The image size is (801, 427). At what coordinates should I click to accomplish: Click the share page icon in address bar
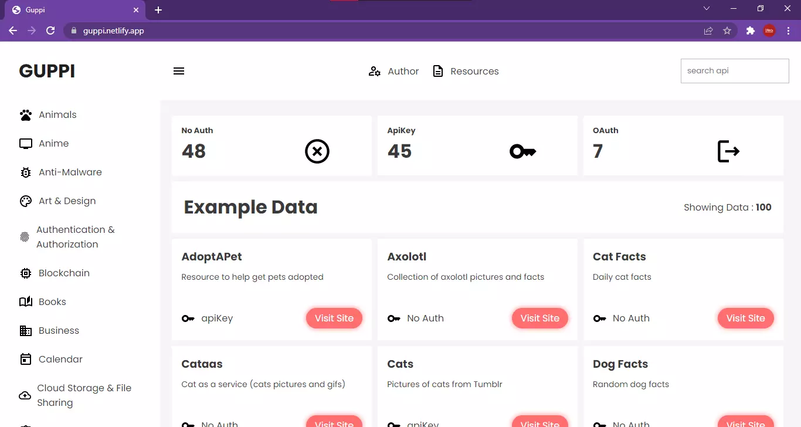(x=708, y=30)
